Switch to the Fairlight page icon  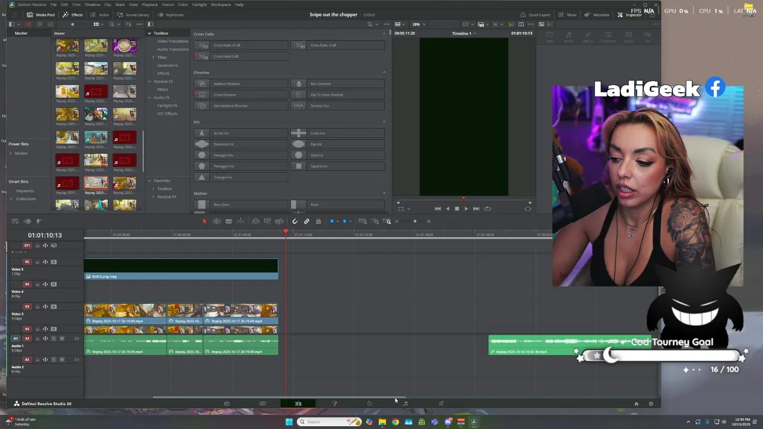[405, 403]
